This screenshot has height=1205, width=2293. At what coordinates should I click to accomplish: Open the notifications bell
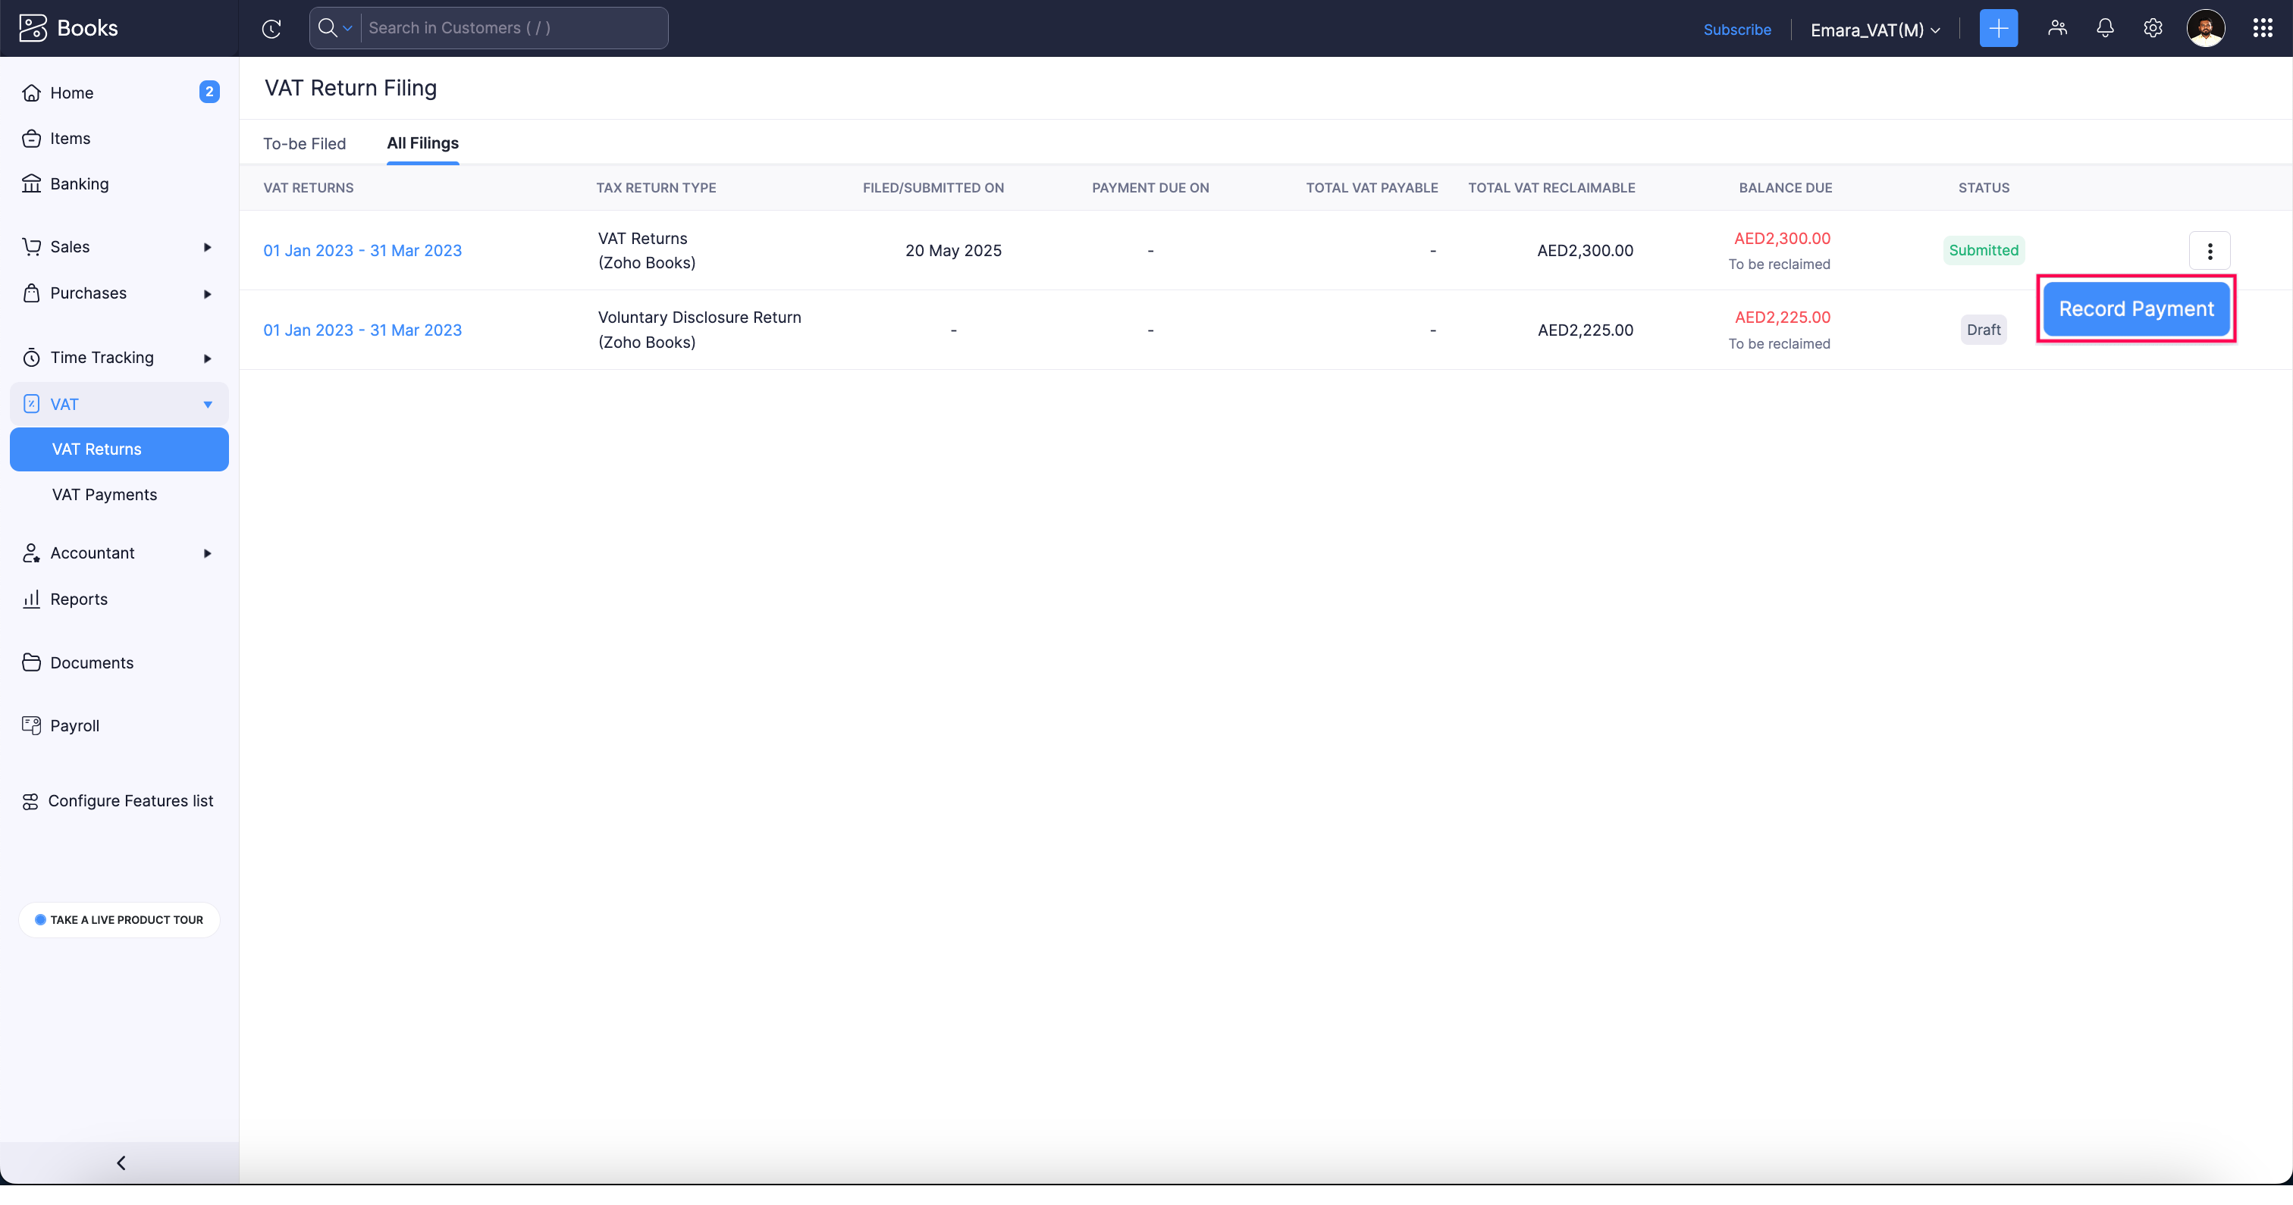tap(2105, 29)
